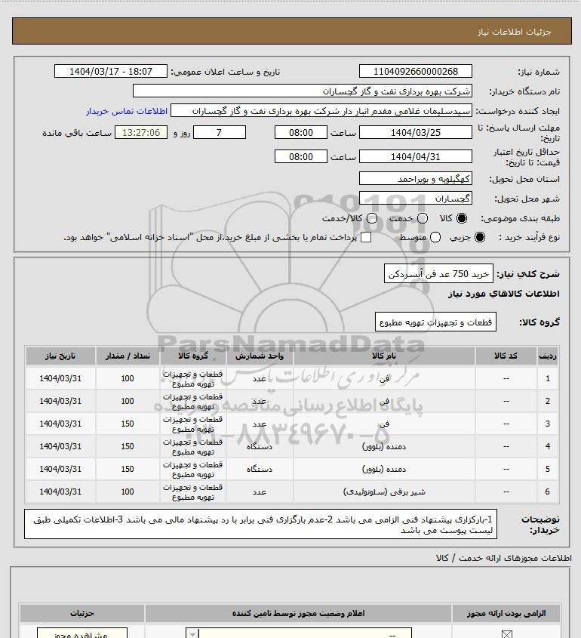Click the تعداد / مقدار column header
This screenshot has width=581, height=638.
[128, 356]
